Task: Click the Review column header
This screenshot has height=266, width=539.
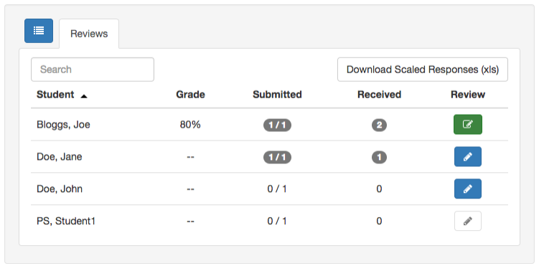Action: [468, 95]
